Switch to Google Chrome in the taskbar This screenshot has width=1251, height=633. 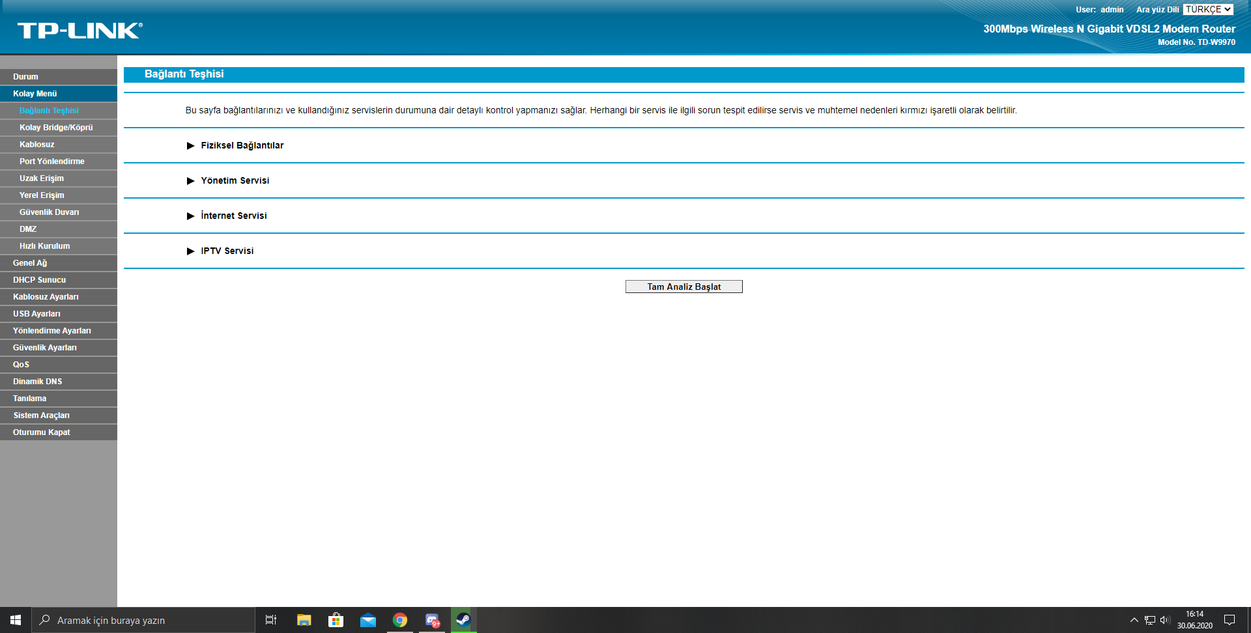(x=400, y=620)
